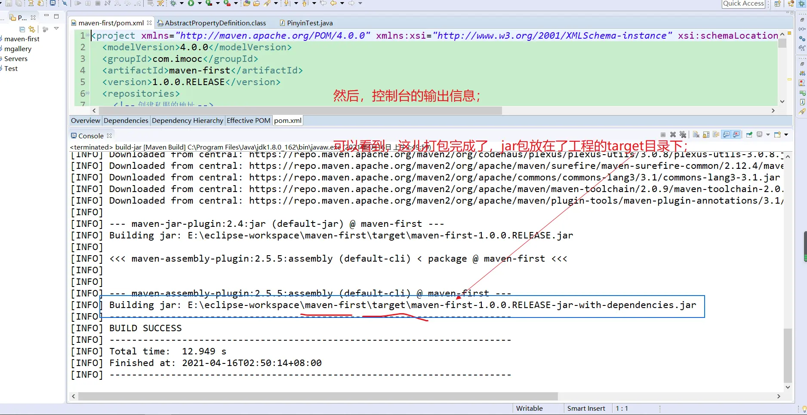Screen dimensions: 807x415
Task: Select the mgallery project in explorer
Action: 18,49
